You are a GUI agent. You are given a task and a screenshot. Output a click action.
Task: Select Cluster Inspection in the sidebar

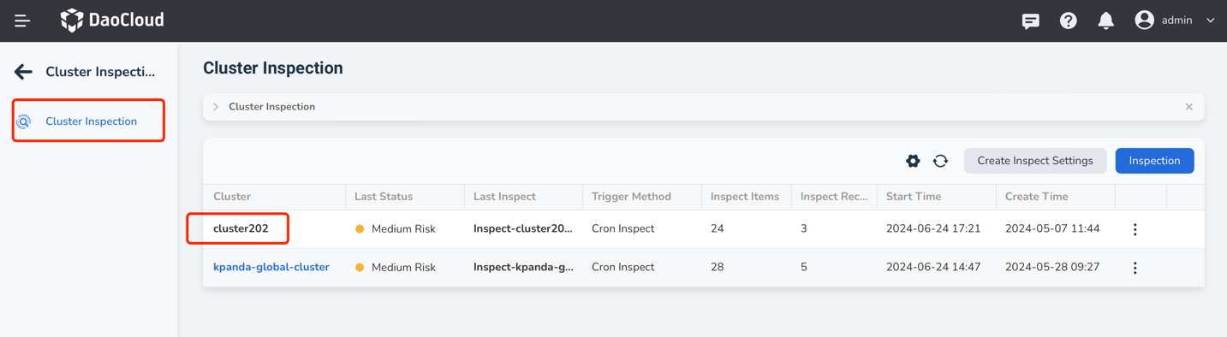pos(88,121)
